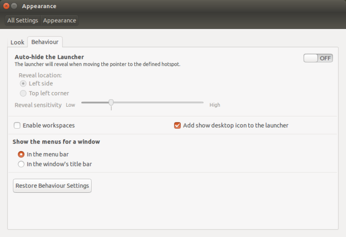The height and width of the screenshot is (237, 346).
Task: Close the Appearance window
Action: (6, 6)
